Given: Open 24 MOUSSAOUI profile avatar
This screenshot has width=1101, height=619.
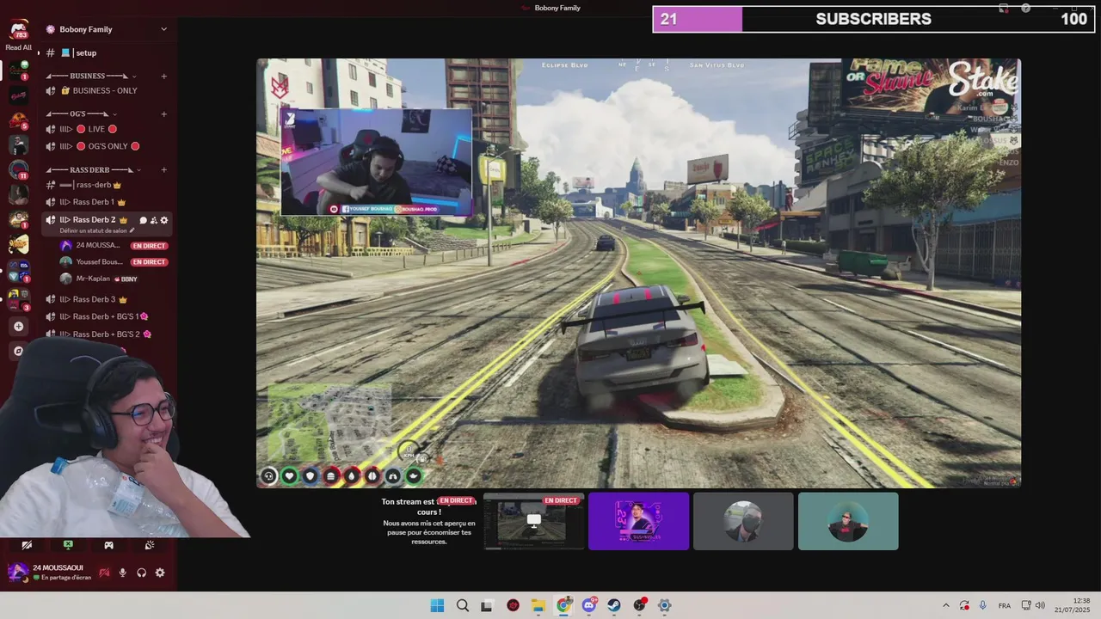Looking at the screenshot, I should [x=18, y=572].
